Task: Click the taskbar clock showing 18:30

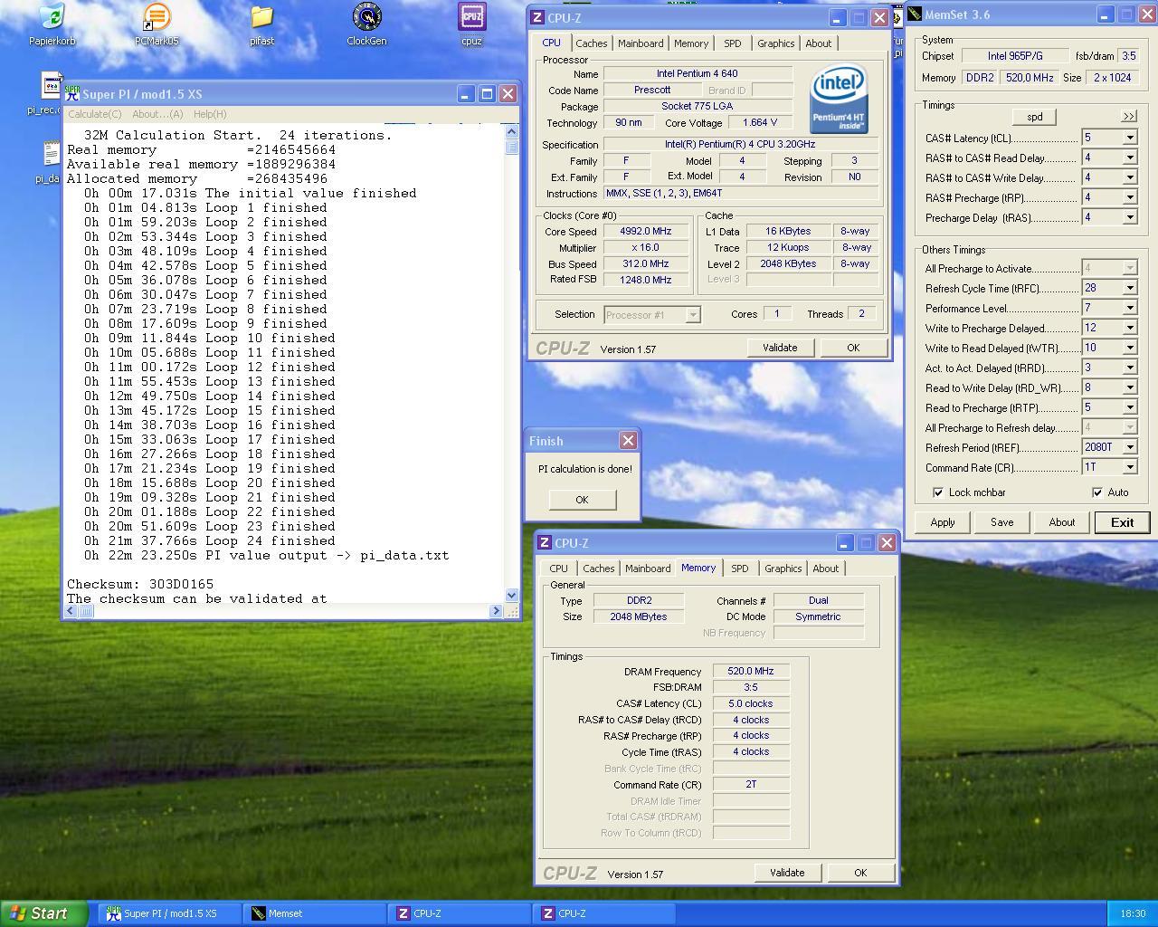Action: pos(1133,913)
